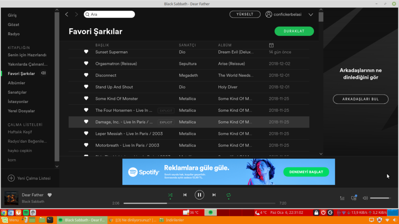
Task: Go back with the left arrow
Action: (x=66, y=15)
